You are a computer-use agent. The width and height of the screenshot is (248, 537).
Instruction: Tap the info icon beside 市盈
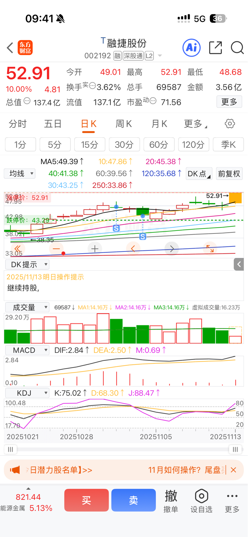click(153, 101)
